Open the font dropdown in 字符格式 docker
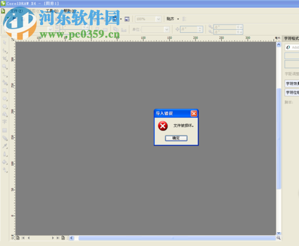The width and height of the screenshot is (299, 246). (292, 47)
